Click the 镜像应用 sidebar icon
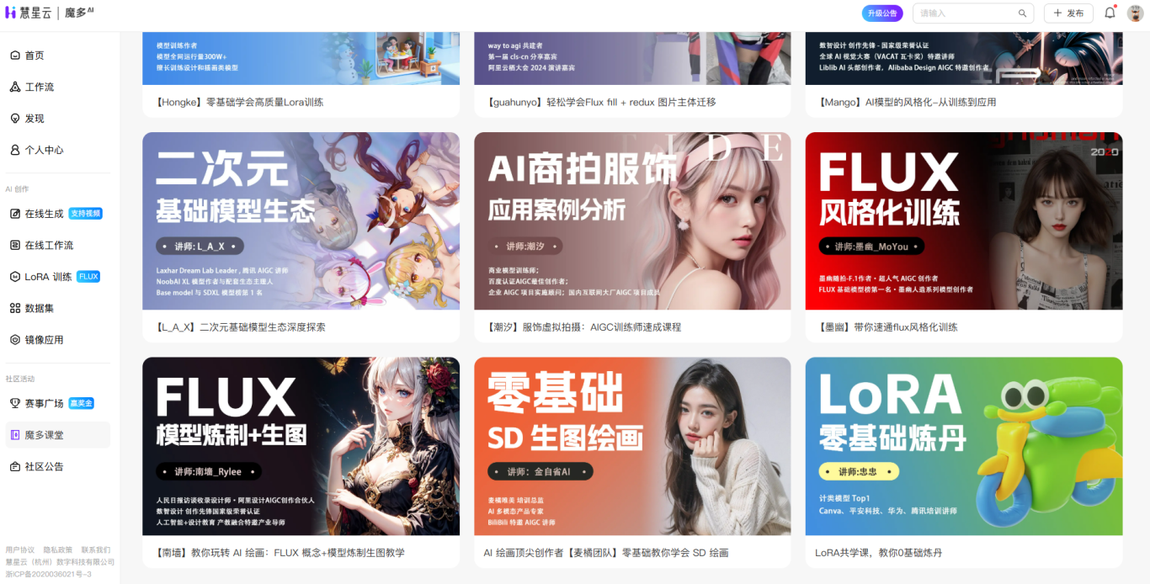The height and width of the screenshot is (584, 1150). (14, 340)
